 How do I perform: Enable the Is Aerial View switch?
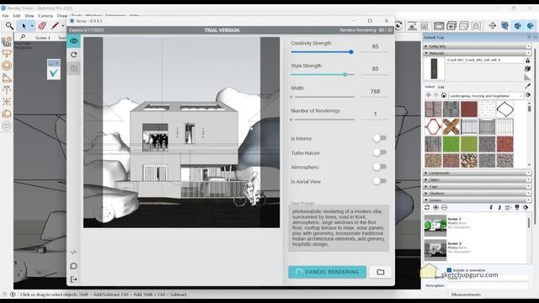click(380, 181)
